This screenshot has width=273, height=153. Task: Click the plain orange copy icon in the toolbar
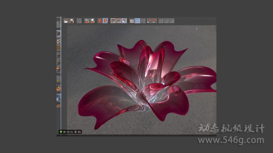(100, 21)
